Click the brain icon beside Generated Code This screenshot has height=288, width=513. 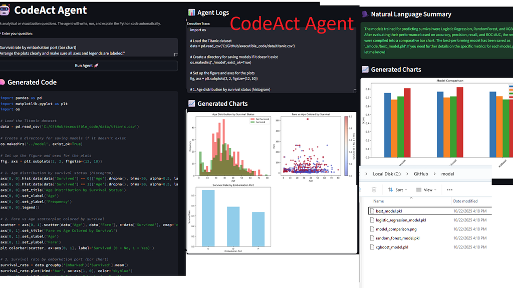[2, 82]
